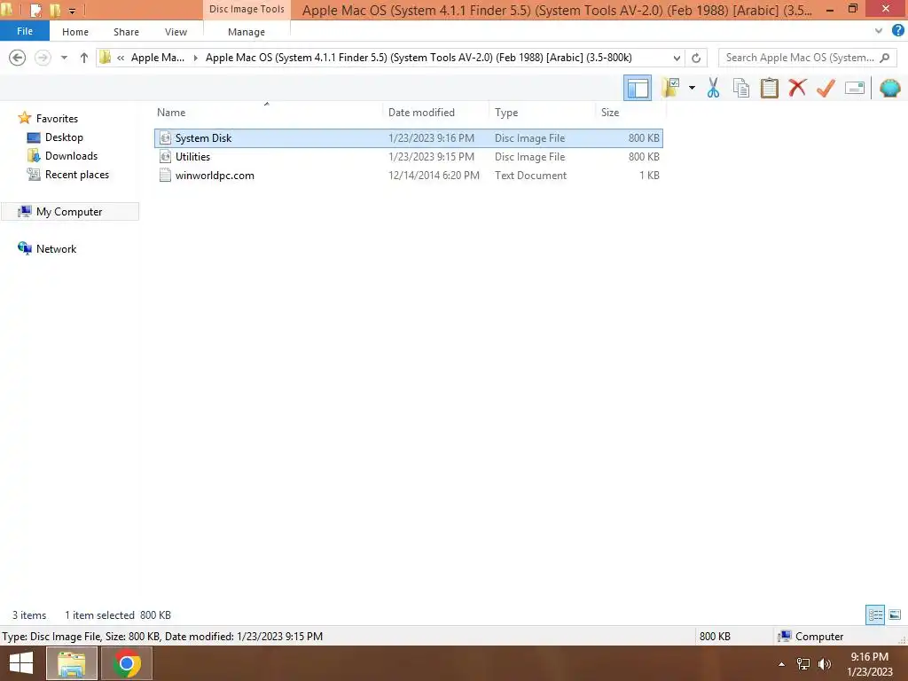908x681 pixels.
Task: Switch to Details view in status bar
Action: coord(875,614)
